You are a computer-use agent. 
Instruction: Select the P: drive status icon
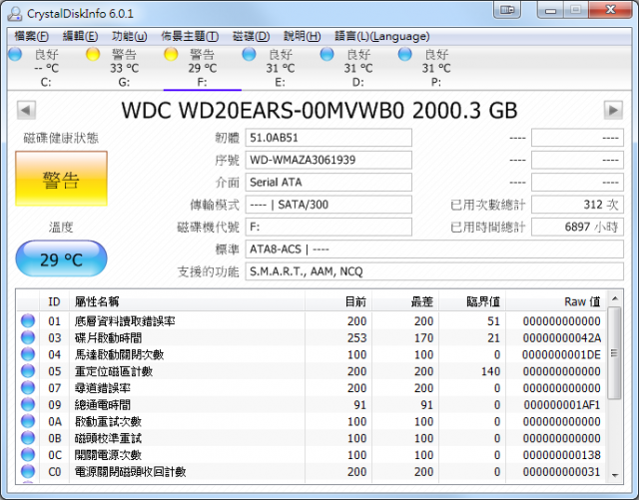(x=405, y=54)
